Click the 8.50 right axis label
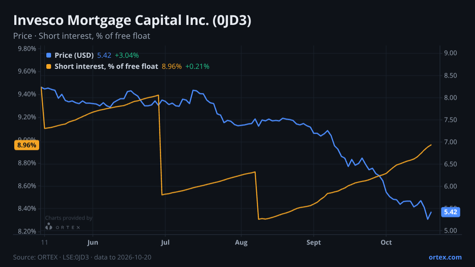475x267 pixels. tap(451, 76)
